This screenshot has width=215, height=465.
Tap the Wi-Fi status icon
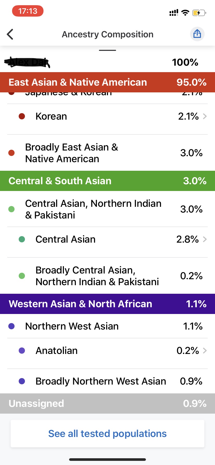click(x=185, y=12)
